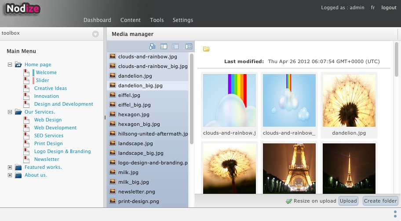Image resolution: width=401 pixels, height=221 pixels.
Task: Open the Web Development page link
Action: click(55, 128)
